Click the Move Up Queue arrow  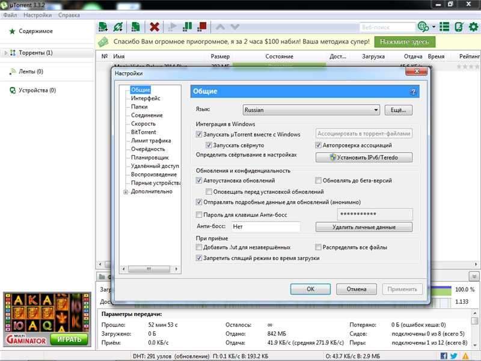220,27
